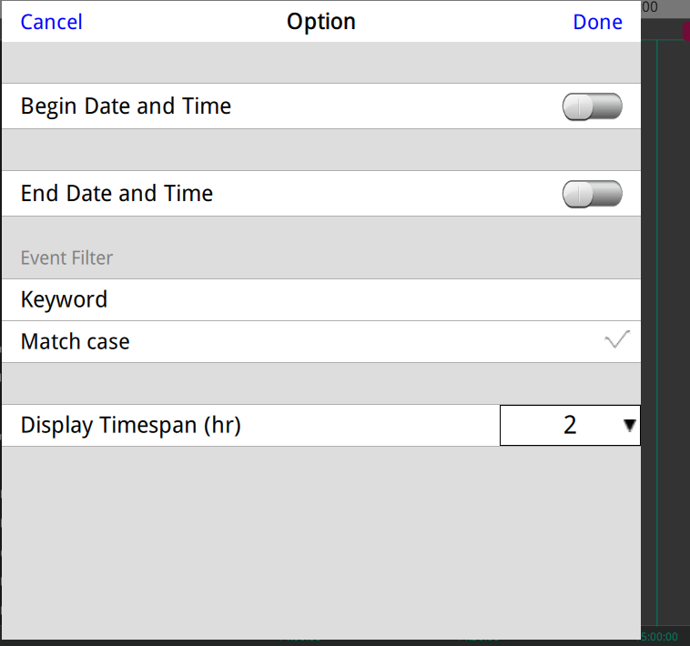Click the green time label at bottom-right
The width and height of the screenshot is (690, 646).
660,636
